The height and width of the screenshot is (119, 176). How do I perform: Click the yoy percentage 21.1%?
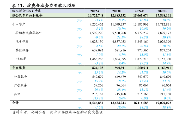pos(122,37)
